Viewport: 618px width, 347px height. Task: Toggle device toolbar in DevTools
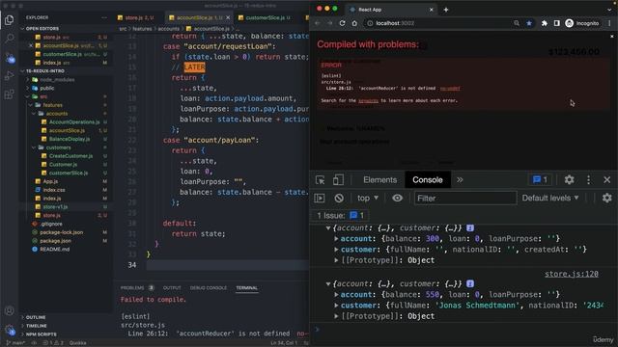point(338,180)
